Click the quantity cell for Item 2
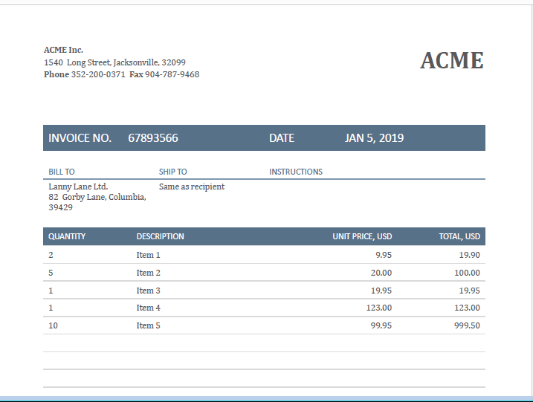This screenshot has width=533, height=402. 51,273
